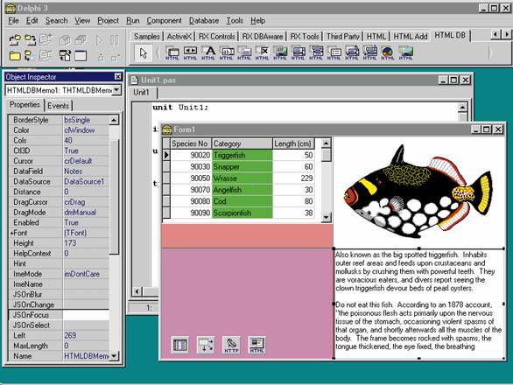Switch to the RX Controls palette tab
Image resolution: width=513 pixels, height=385 pixels.
(216, 36)
